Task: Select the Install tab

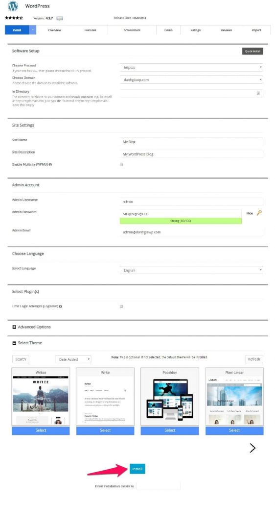Action: (x=17, y=30)
